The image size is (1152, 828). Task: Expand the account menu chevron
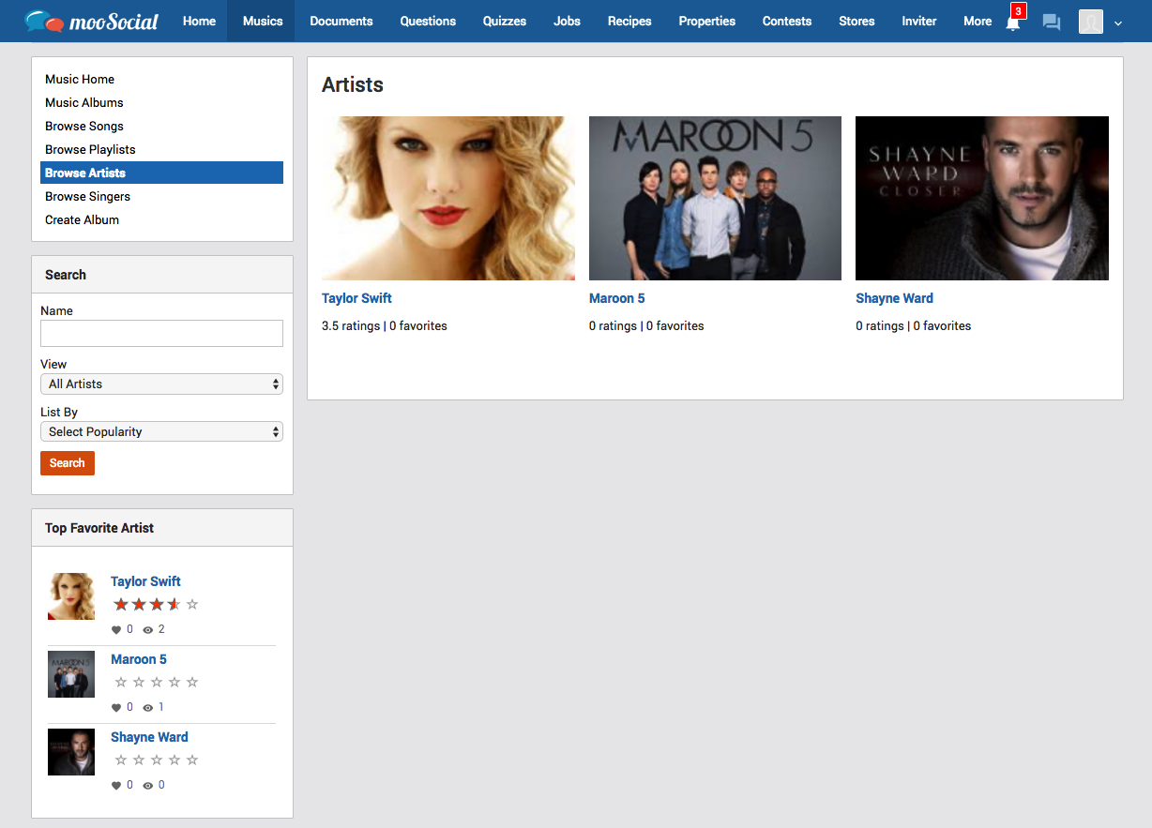coord(1118,23)
